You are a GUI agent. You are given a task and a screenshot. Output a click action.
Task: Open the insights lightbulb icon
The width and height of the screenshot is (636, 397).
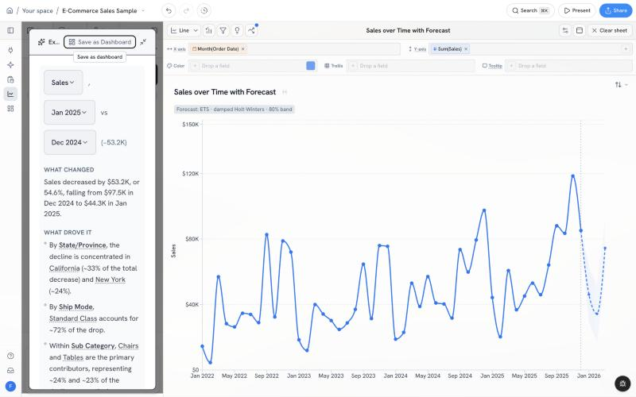237,30
